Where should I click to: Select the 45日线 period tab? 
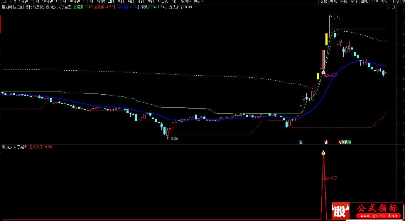[163, 1]
